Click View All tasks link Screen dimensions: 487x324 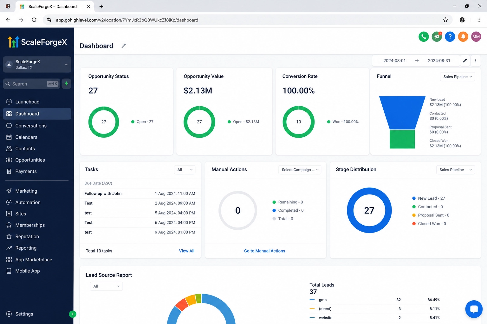pyautogui.click(x=186, y=251)
